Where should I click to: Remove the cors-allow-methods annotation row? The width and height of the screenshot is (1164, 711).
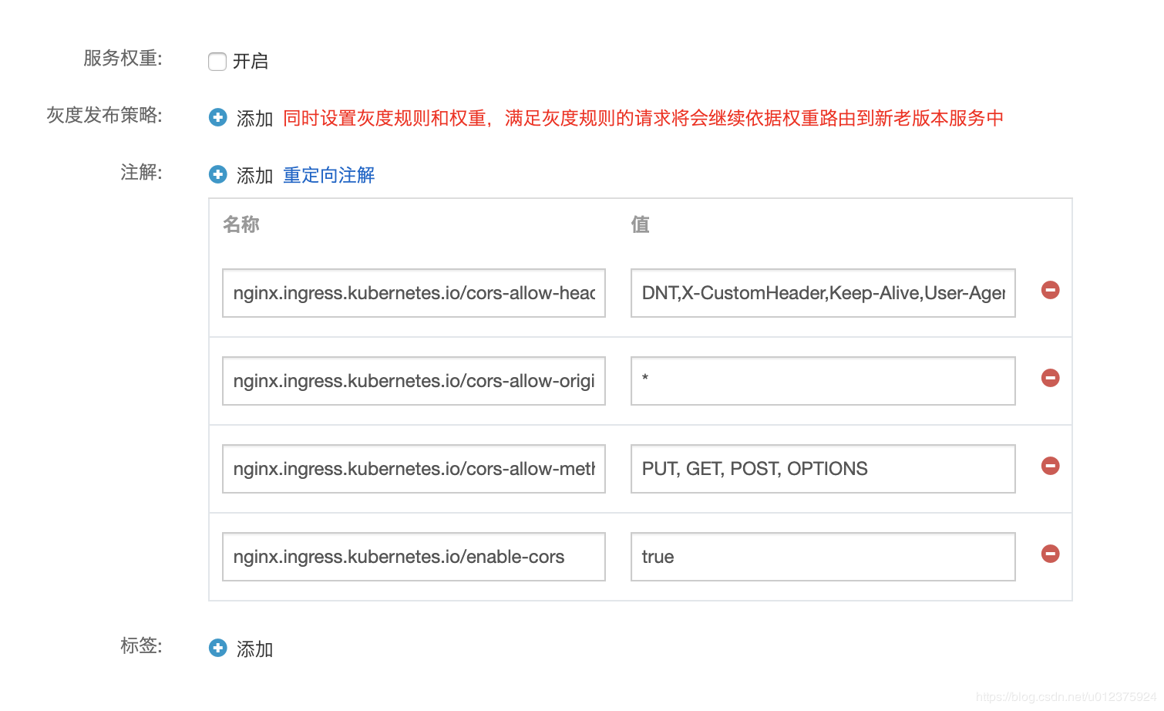coord(1051,466)
